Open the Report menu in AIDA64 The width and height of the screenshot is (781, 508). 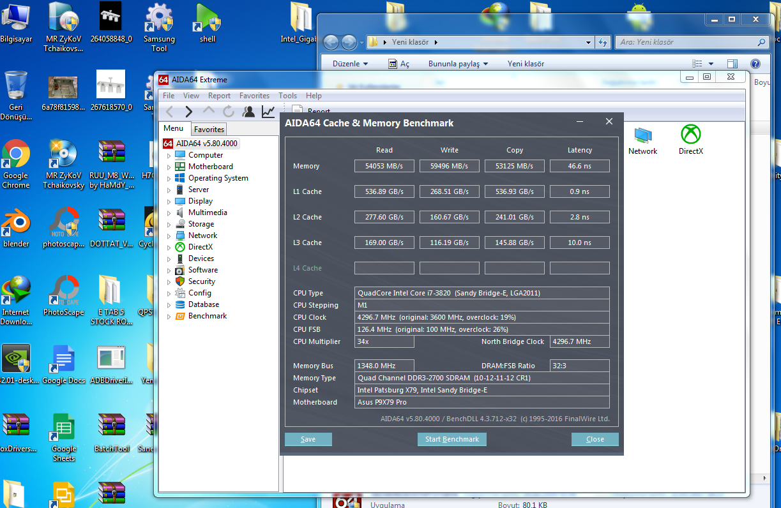point(219,96)
